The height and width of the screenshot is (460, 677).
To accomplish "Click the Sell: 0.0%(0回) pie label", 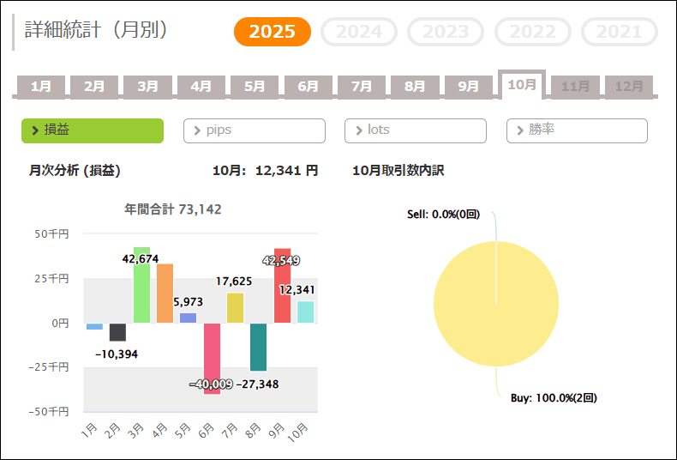I will tap(443, 214).
